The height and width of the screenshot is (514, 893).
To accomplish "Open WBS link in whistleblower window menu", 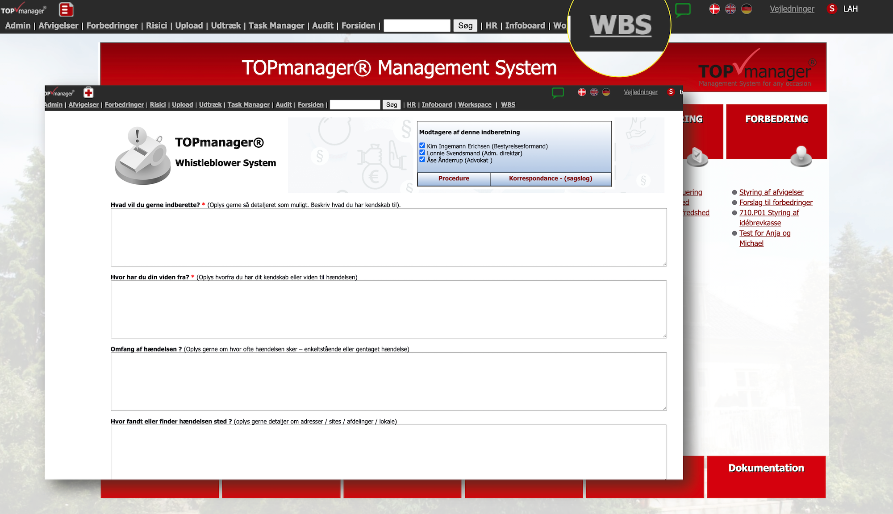I will [x=508, y=104].
